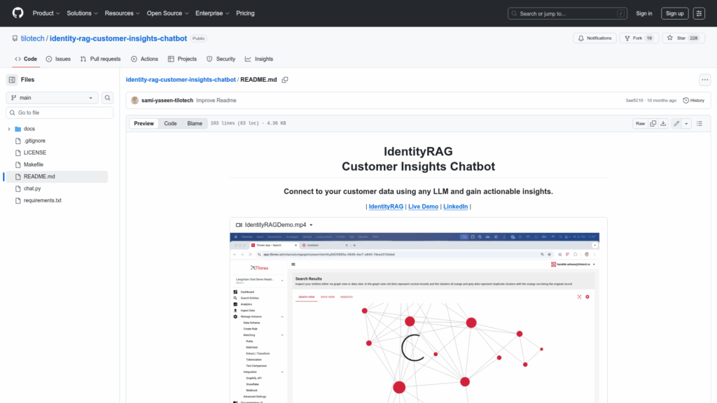Click the Tilores logo in the demo video
The height and width of the screenshot is (403, 717).
259,268
